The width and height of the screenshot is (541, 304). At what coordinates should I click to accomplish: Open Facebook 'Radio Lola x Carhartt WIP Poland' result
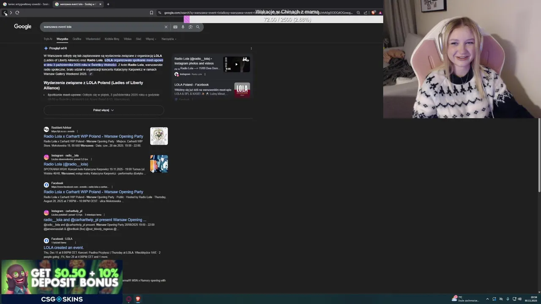pyautogui.click(x=93, y=192)
